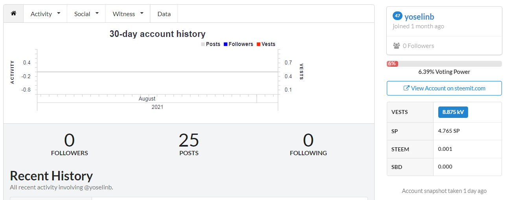Click the followers group icon
Image resolution: width=509 pixels, height=200 pixels.
(x=396, y=46)
